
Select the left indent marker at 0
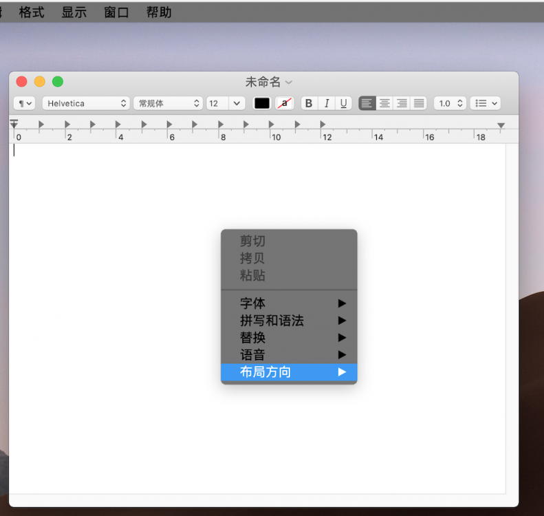click(14, 125)
